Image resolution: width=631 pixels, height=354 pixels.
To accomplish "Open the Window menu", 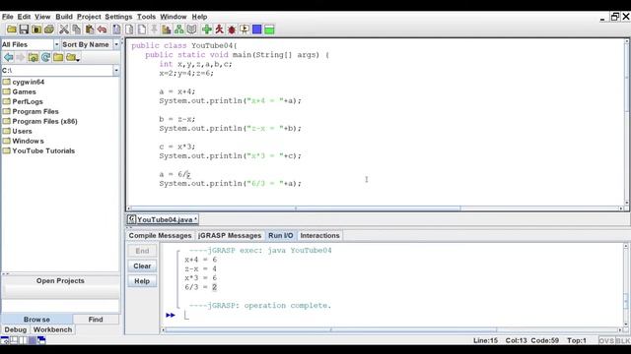I will pos(174,17).
